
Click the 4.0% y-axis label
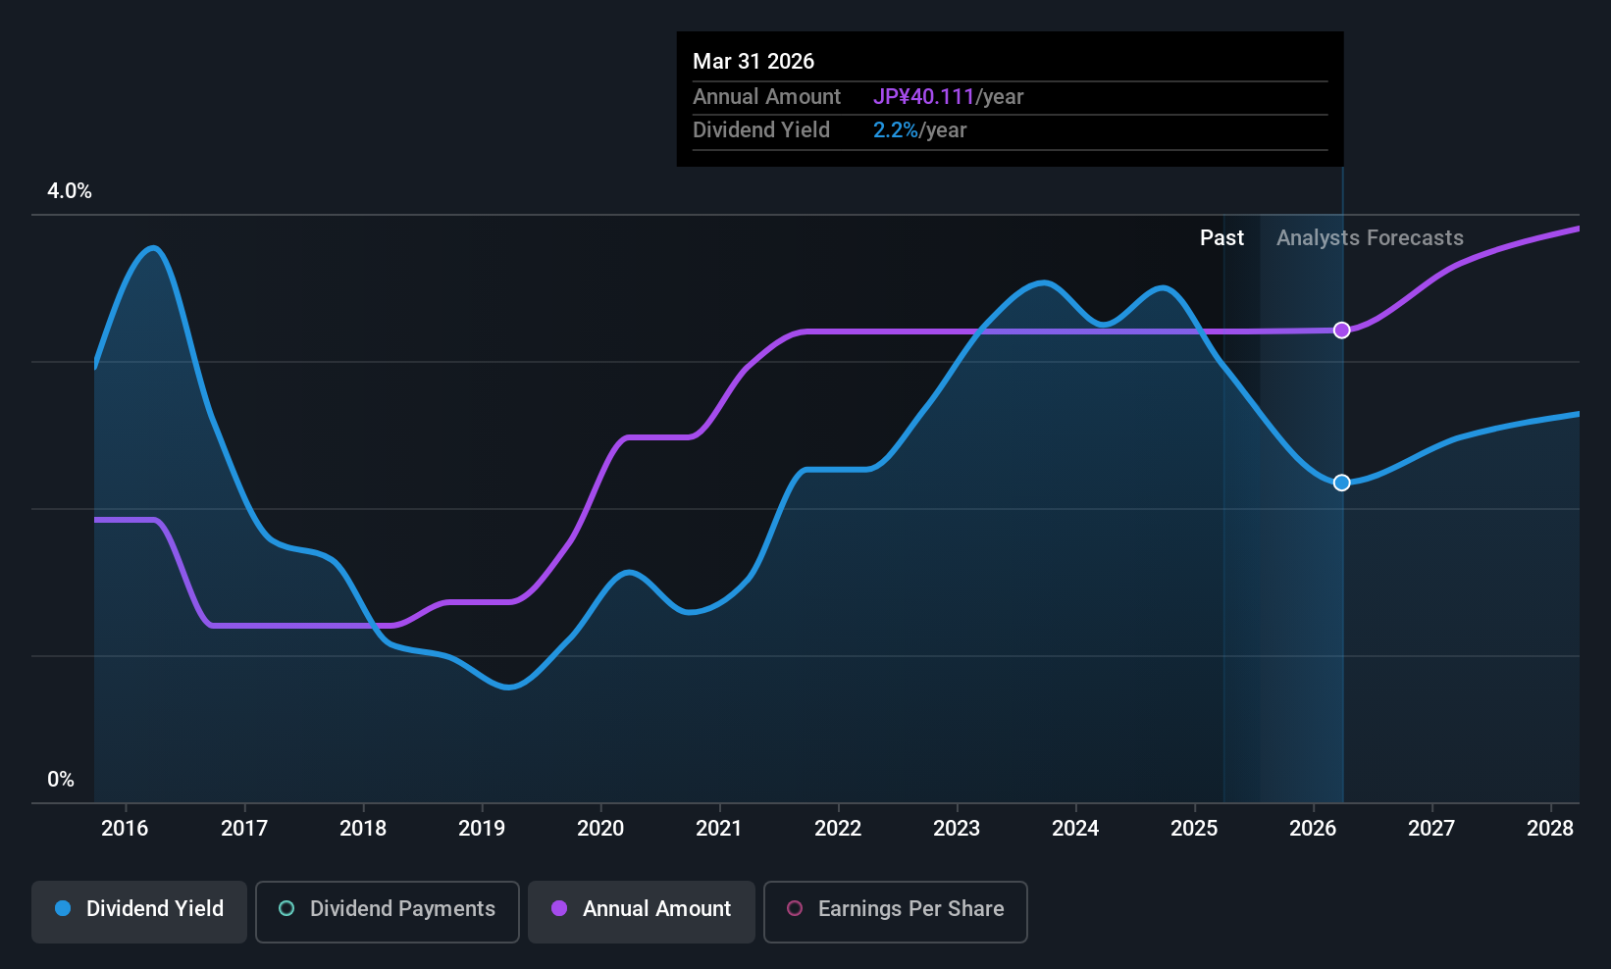(x=70, y=191)
